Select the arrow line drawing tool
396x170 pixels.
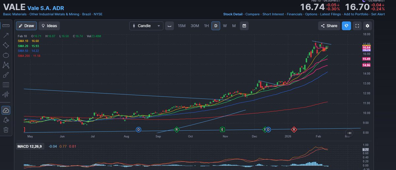(6, 35)
